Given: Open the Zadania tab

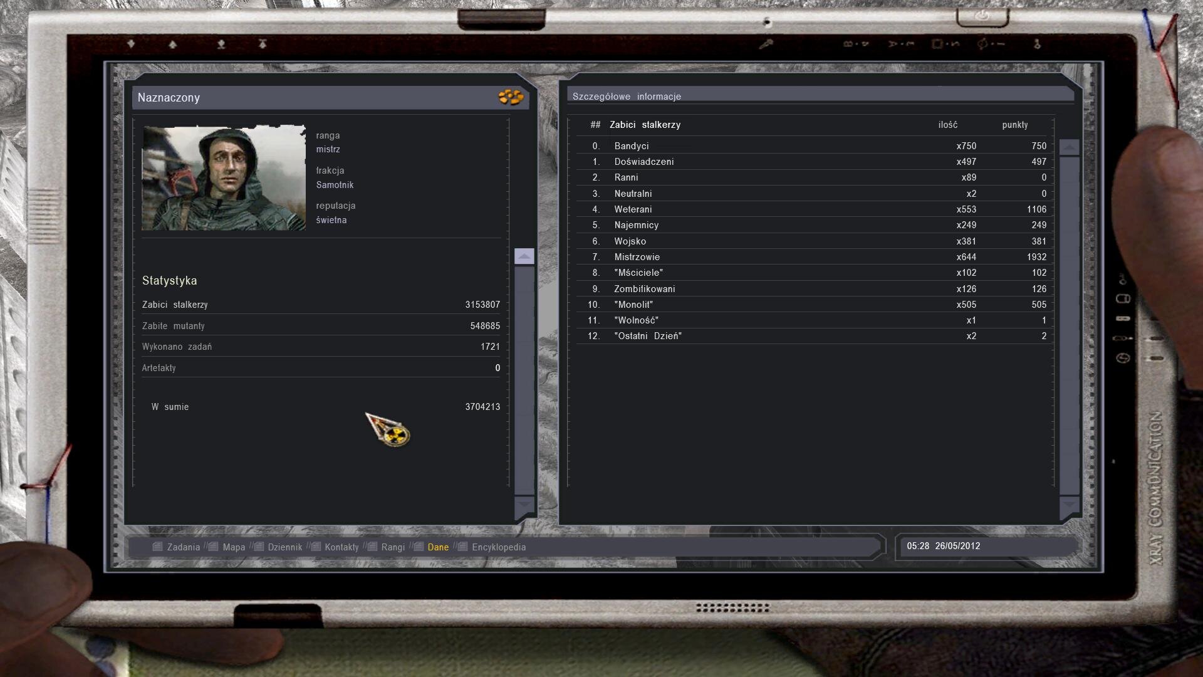Looking at the screenshot, I should [183, 547].
